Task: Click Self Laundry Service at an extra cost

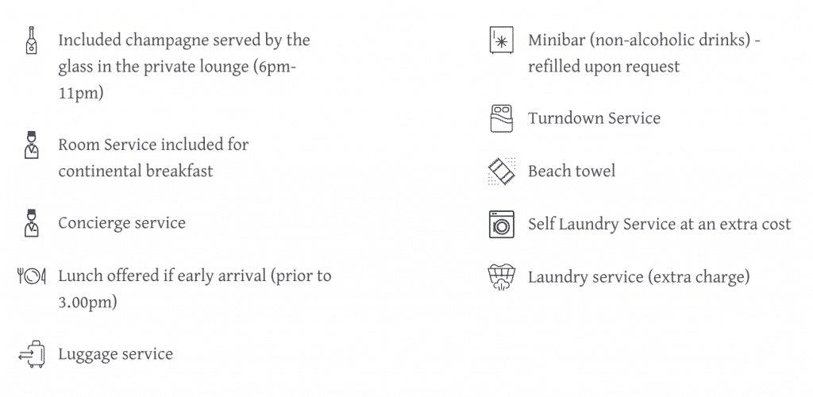Action: (x=660, y=224)
